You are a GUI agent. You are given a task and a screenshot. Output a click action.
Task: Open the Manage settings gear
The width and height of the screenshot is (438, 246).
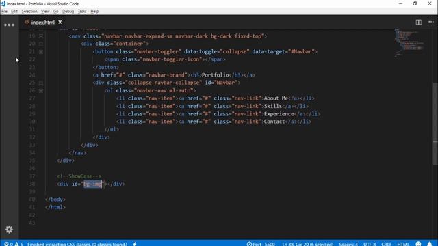tap(9, 230)
